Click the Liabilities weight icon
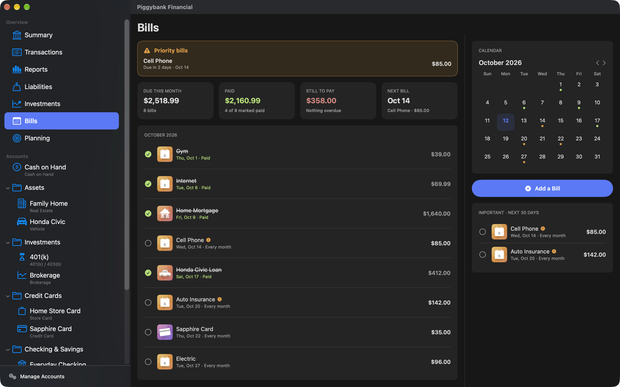The image size is (620, 387). click(x=17, y=87)
